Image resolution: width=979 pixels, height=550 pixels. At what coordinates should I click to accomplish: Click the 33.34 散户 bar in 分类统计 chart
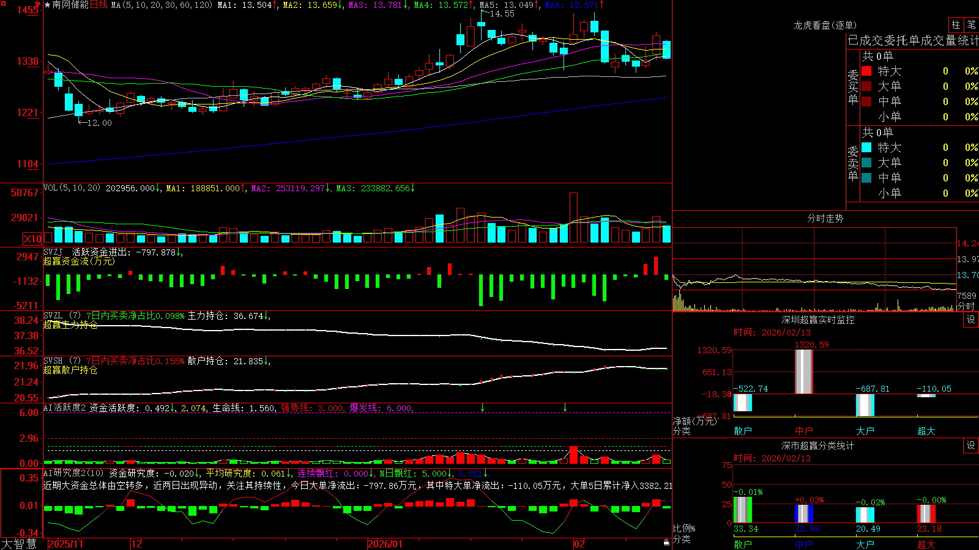(743, 510)
